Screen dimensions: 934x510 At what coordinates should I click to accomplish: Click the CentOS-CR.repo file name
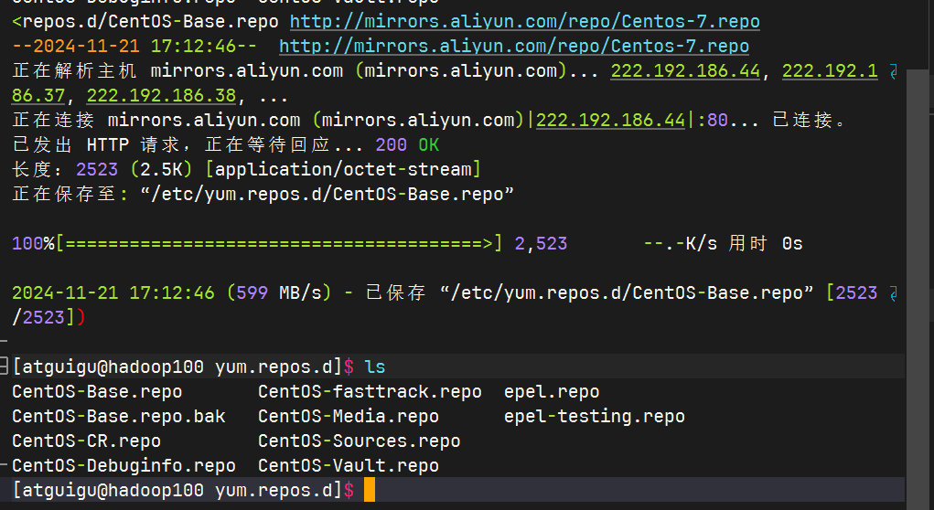(x=86, y=441)
